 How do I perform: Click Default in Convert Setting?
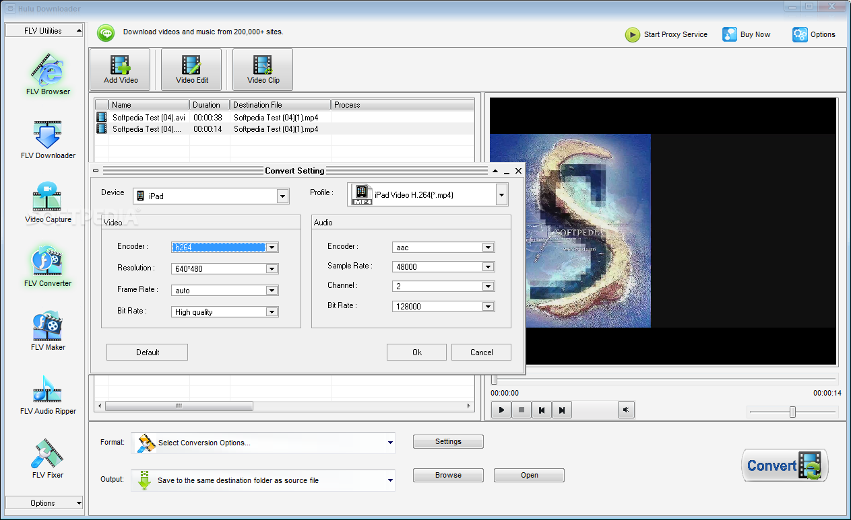click(147, 352)
